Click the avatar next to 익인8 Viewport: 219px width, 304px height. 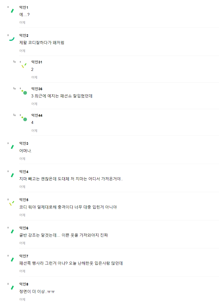(x=12, y=287)
